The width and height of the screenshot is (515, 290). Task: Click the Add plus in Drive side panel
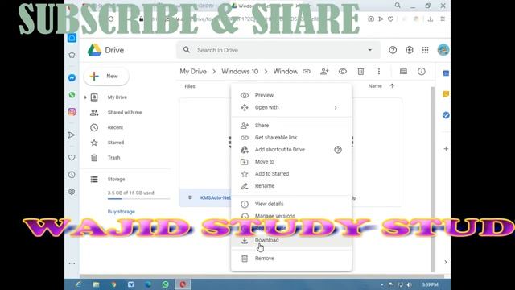click(x=446, y=149)
